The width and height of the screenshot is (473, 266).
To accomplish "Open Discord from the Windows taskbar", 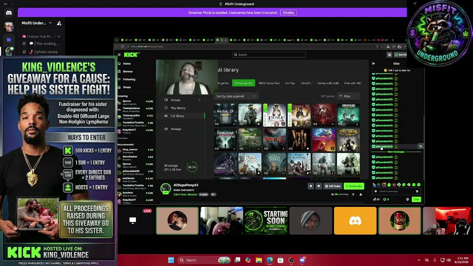I will click(x=302, y=260).
